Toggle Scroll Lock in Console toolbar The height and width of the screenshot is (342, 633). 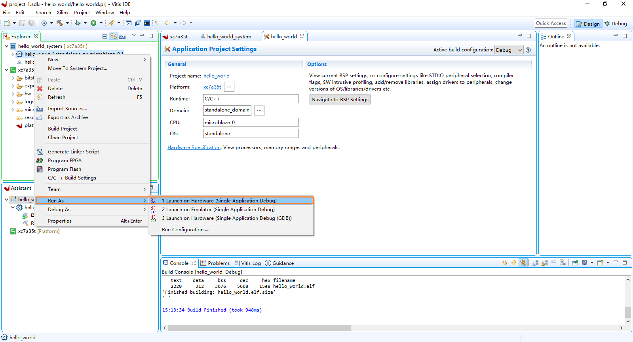(x=545, y=263)
